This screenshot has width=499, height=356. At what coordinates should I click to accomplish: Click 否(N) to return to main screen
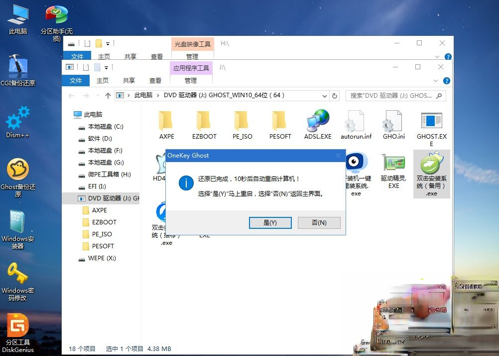(x=319, y=223)
